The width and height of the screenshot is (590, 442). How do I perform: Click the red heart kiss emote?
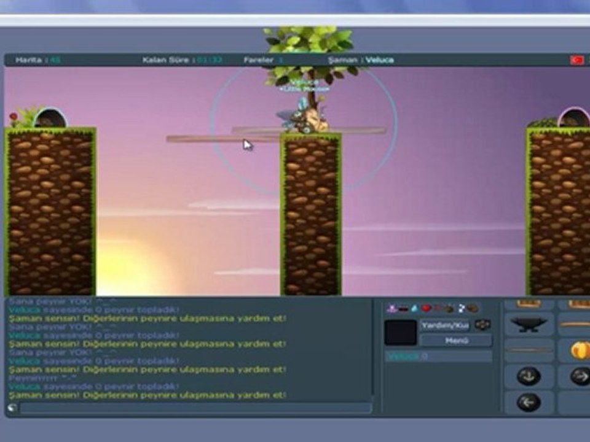[x=426, y=309]
